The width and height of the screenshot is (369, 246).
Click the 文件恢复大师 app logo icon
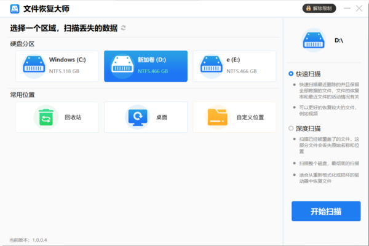15,9
